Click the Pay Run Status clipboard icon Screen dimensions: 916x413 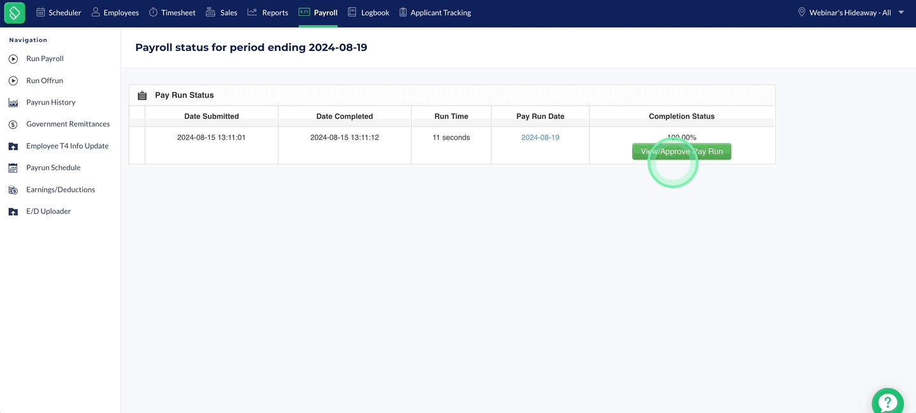coord(142,96)
